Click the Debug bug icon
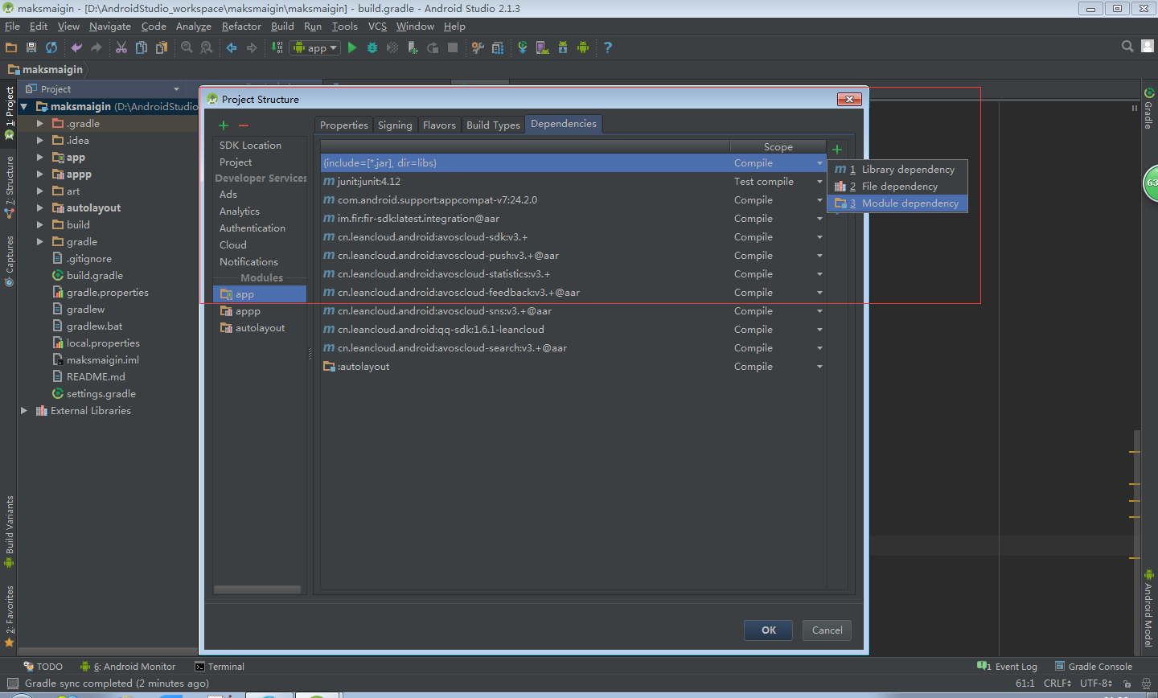This screenshot has height=698, width=1158. click(372, 47)
